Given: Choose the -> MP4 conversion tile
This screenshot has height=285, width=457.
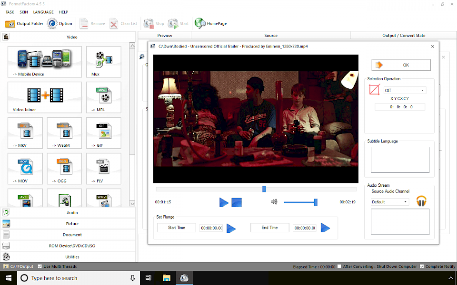Looking at the screenshot, I should point(103,97).
